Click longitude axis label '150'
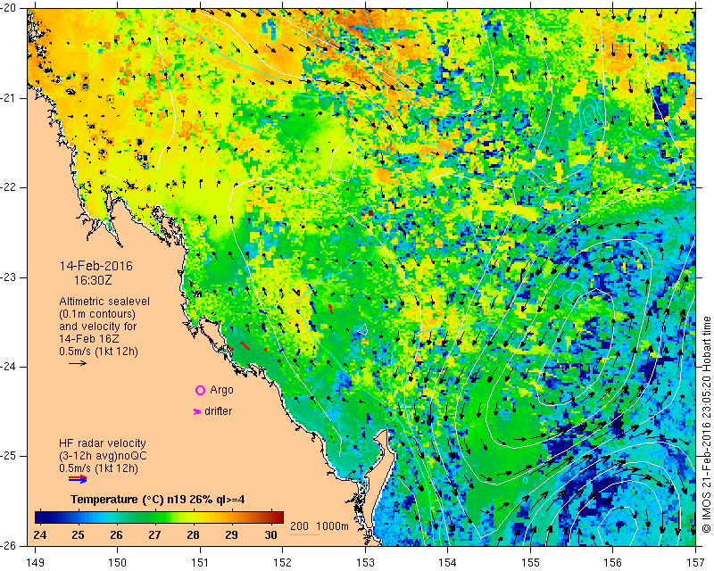The height and width of the screenshot is (571, 714). click(x=118, y=562)
